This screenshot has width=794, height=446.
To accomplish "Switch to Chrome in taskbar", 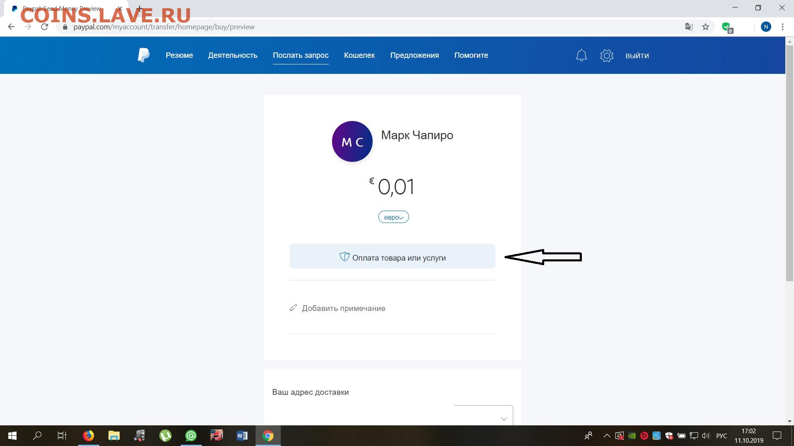I will coord(268,436).
